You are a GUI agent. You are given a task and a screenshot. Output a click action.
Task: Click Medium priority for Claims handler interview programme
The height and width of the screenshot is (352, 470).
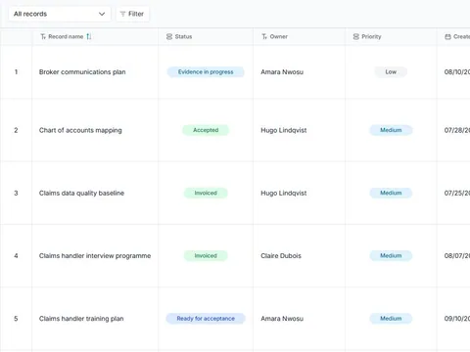point(391,256)
